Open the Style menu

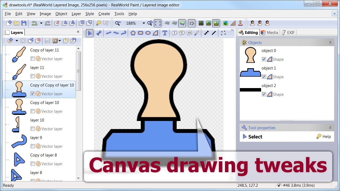click(90, 14)
